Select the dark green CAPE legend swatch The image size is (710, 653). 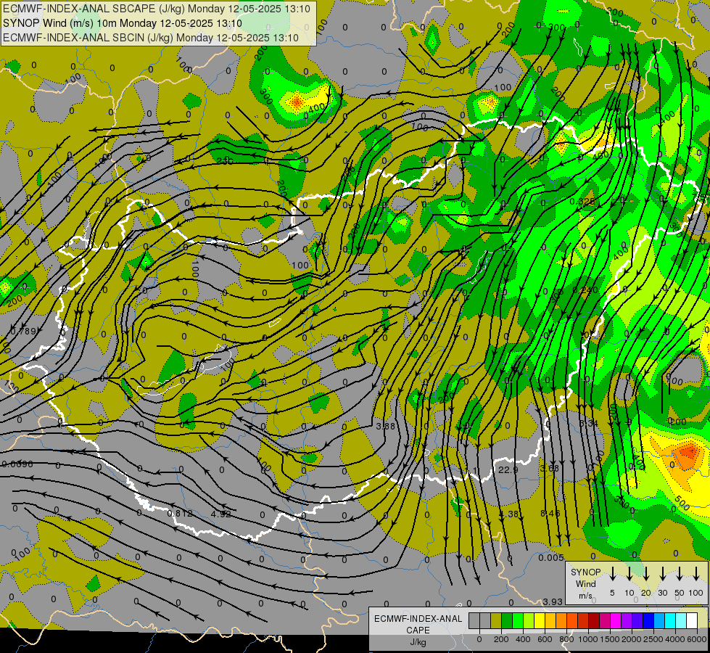pyautogui.click(x=507, y=620)
